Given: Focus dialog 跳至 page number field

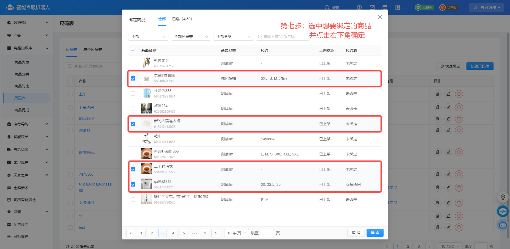Looking at the screenshot, I should click(267, 233).
